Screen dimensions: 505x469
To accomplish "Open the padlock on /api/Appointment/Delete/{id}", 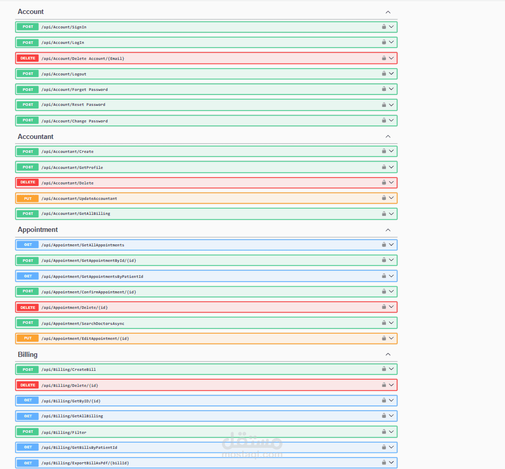I will pos(383,307).
